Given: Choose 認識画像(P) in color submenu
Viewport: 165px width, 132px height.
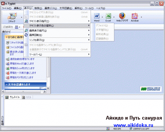Looking at the screenshot, I should (x=102, y=38).
